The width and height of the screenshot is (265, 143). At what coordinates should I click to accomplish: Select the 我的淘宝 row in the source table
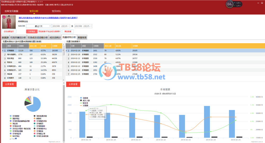32,58
